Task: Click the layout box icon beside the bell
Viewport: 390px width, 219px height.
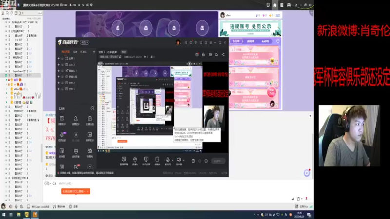Action: [x=210, y=55]
